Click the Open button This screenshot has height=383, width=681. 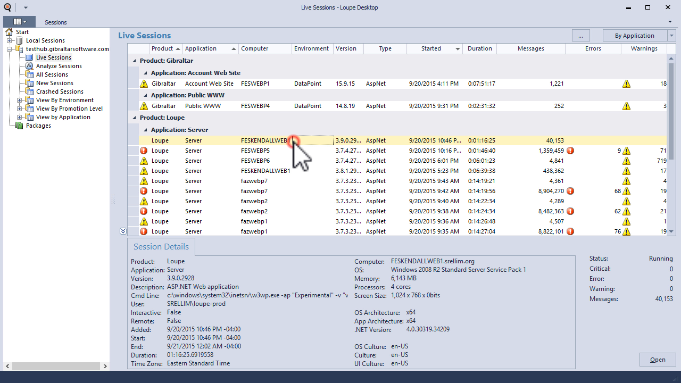click(x=658, y=360)
